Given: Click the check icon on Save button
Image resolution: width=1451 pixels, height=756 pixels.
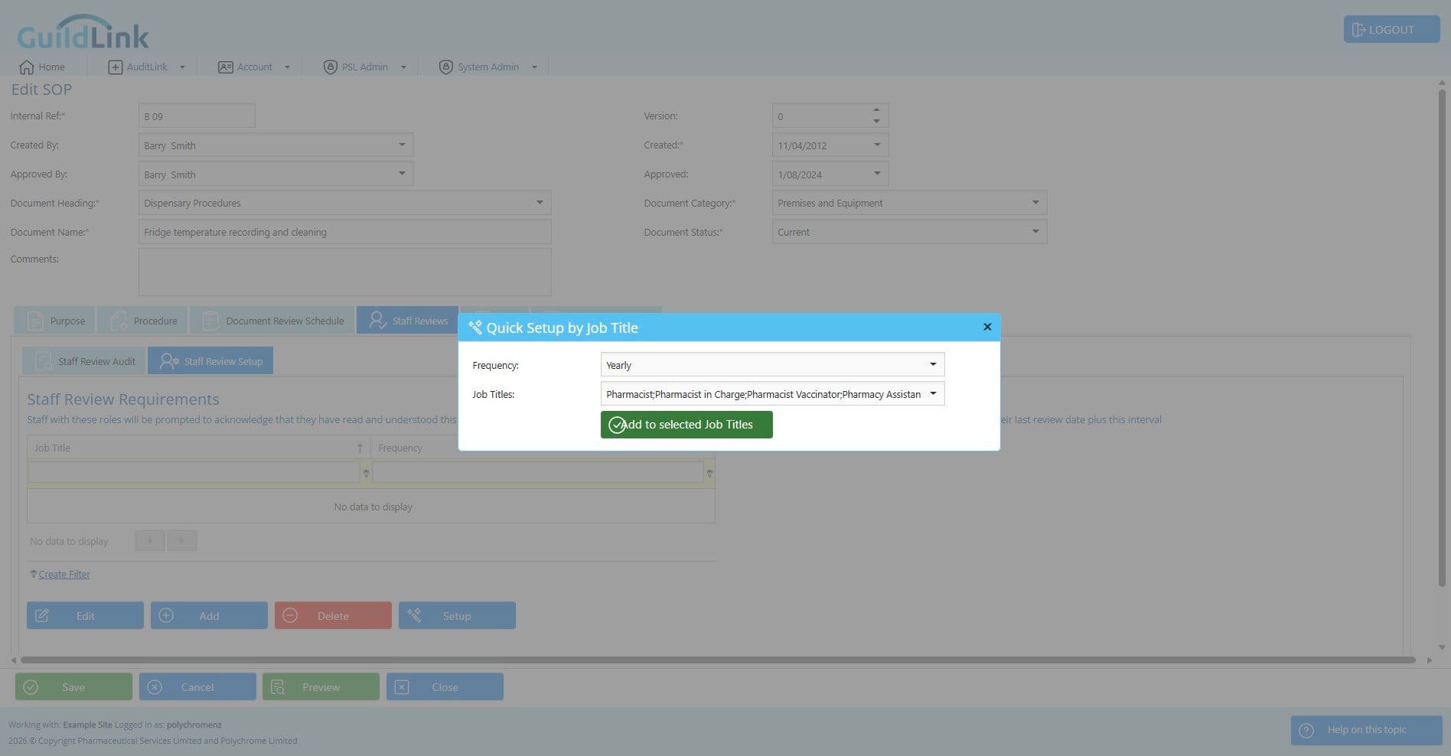Looking at the screenshot, I should 31,687.
